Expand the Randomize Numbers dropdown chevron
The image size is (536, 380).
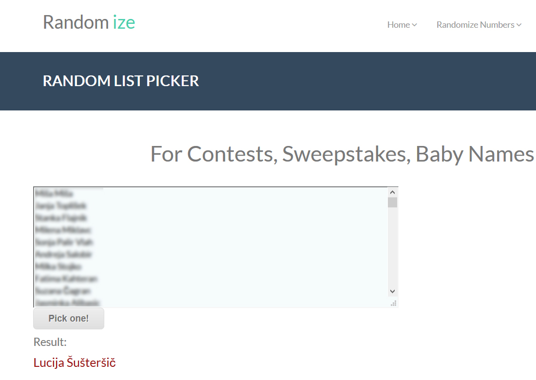519,25
